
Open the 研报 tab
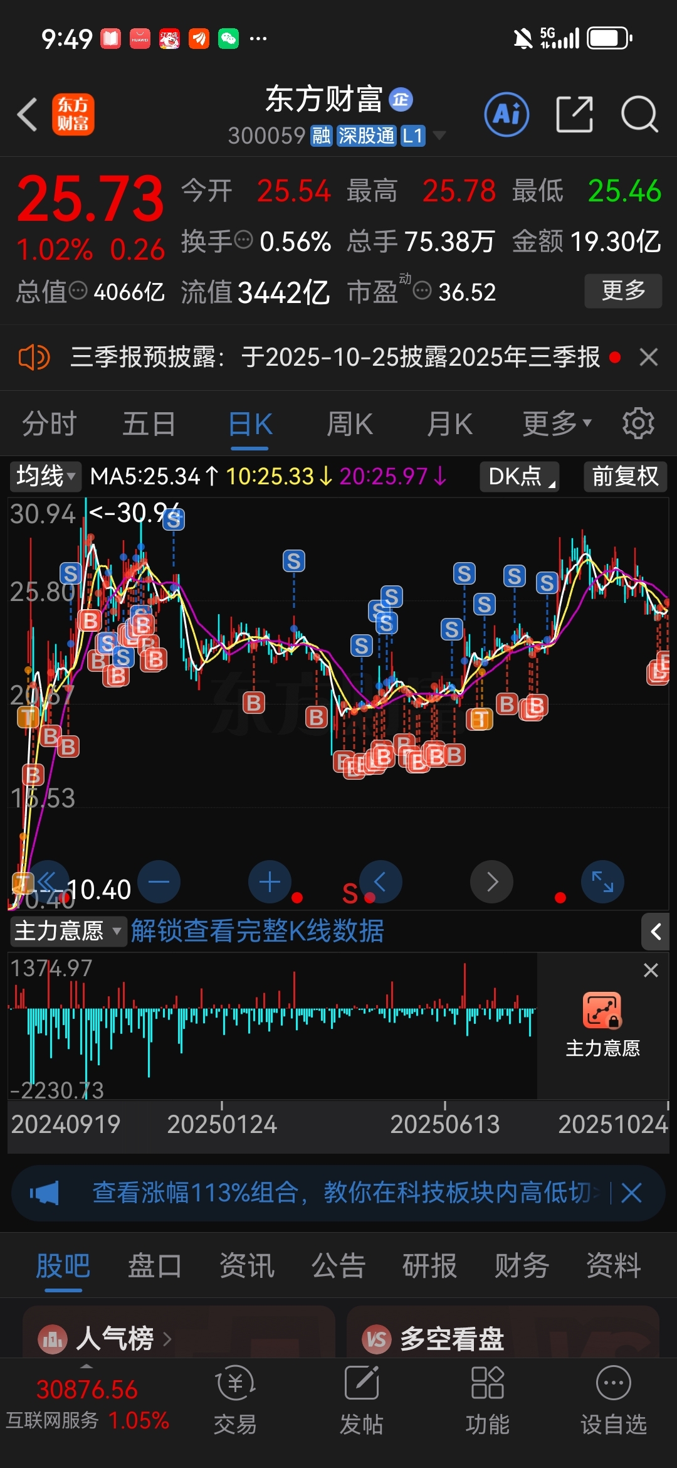(430, 1265)
